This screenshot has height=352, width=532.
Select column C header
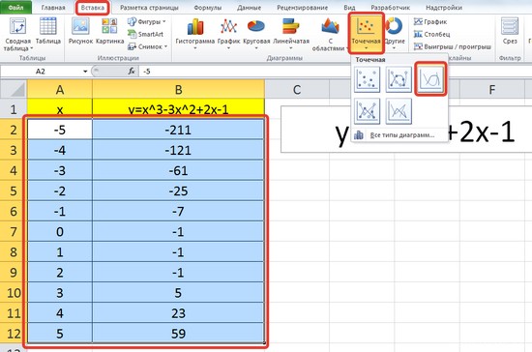coord(297,90)
